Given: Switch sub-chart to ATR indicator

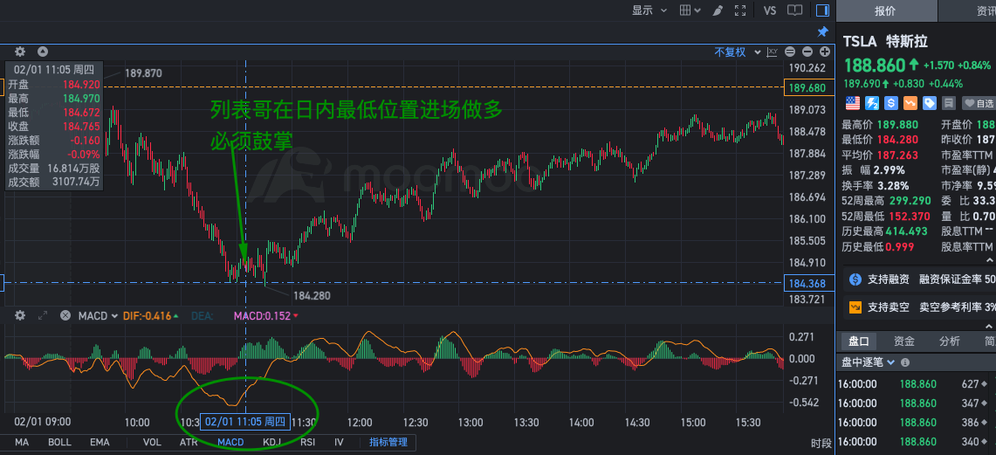Looking at the screenshot, I should [189, 442].
